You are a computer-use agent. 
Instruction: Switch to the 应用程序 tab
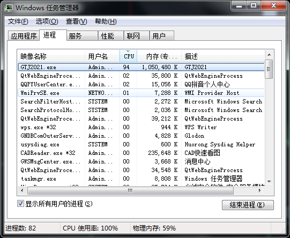[24, 36]
